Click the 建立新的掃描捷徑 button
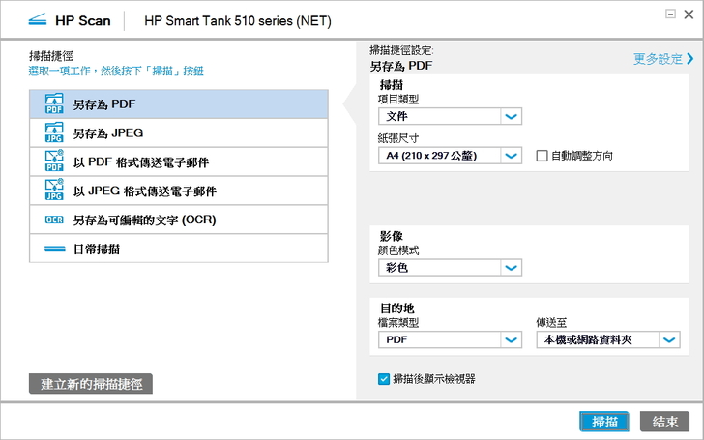 [91, 384]
